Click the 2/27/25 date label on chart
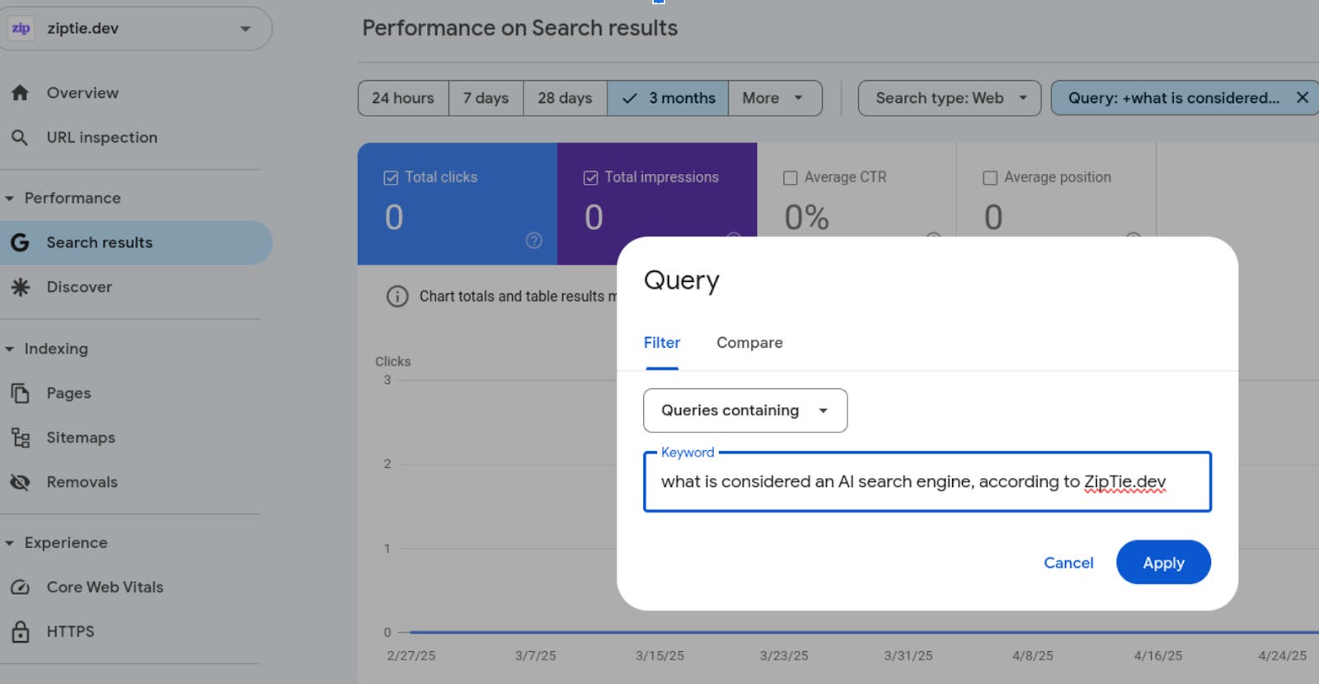 (411, 656)
